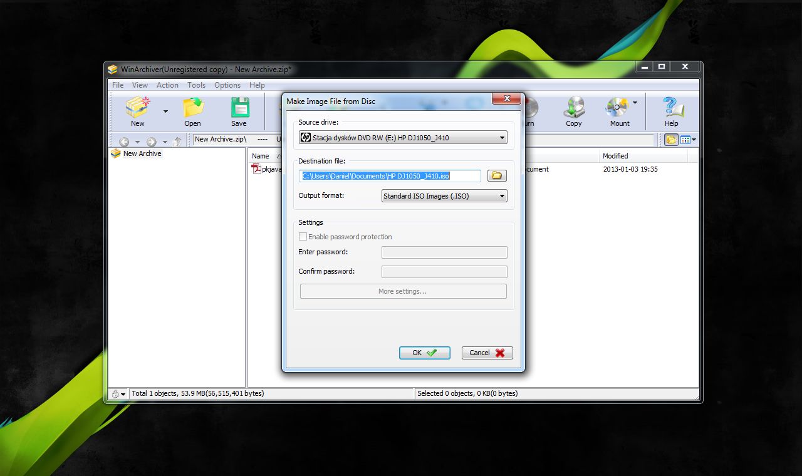The width and height of the screenshot is (802, 476).
Task: Select the pkjava PDF file row
Action: 266,169
